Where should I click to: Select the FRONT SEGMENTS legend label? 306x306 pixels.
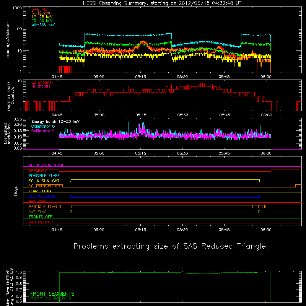click(52, 294)
